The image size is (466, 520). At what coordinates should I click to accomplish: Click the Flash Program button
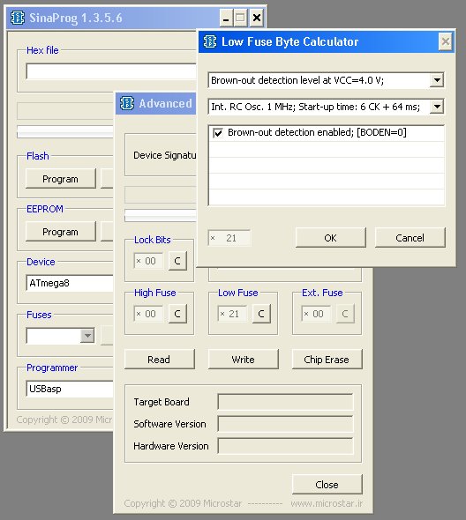[x=60, y=179]
